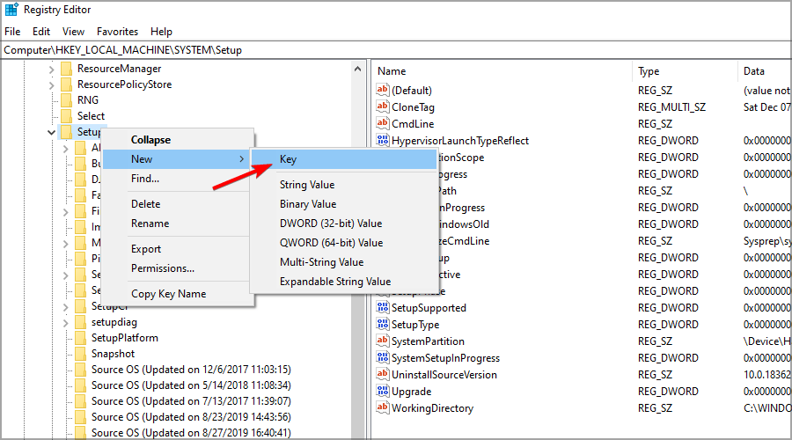Open the Favorites menu
This screenshot has width=792, height=440.
pos(117,31)
